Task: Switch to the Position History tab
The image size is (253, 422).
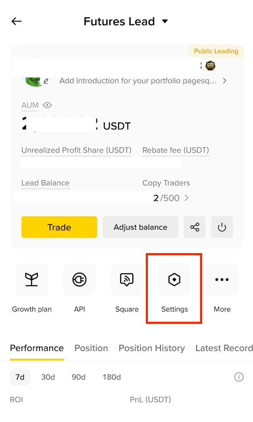Action: coord(152,348)
